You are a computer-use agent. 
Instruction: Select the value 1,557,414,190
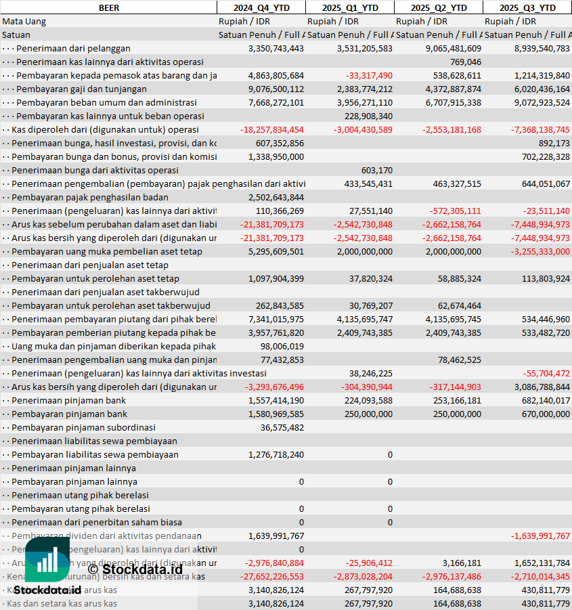pyautogui.click(x=276, y=401)
